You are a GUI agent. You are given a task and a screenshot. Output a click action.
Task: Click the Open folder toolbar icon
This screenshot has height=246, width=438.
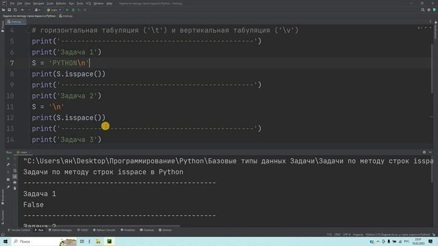(3, 10)
